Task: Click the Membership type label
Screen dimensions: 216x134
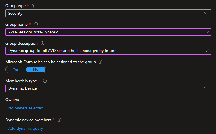Action: tap(21, 81)
